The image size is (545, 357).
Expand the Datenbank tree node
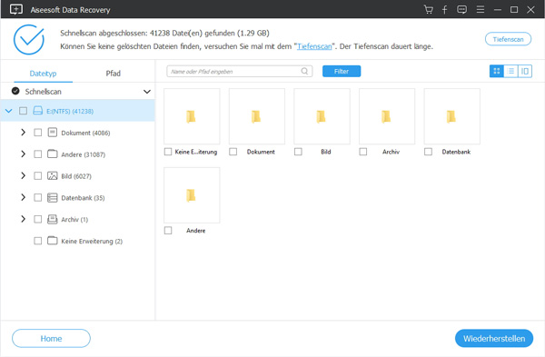tap(23, 197)
